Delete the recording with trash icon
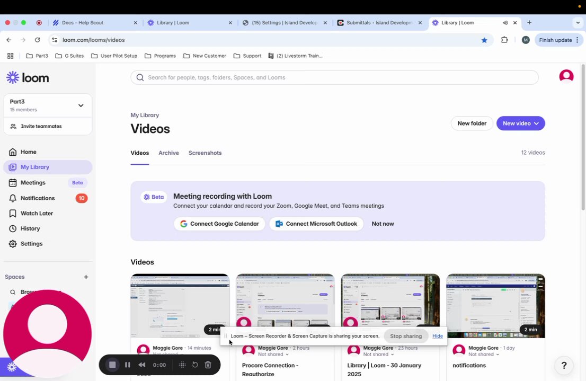This screenshot has height=381, width=586. [208, 365]
